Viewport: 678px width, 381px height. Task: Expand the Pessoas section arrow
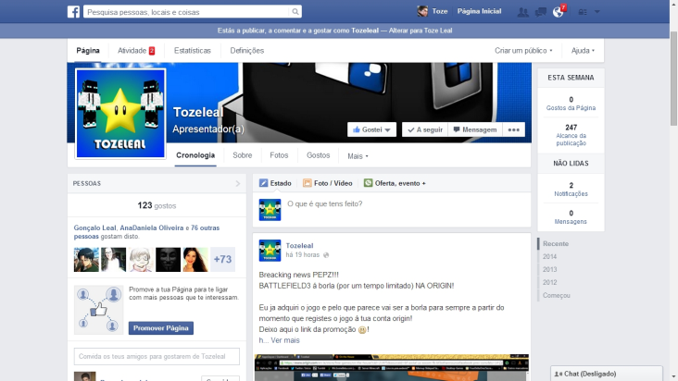(238, 183)
